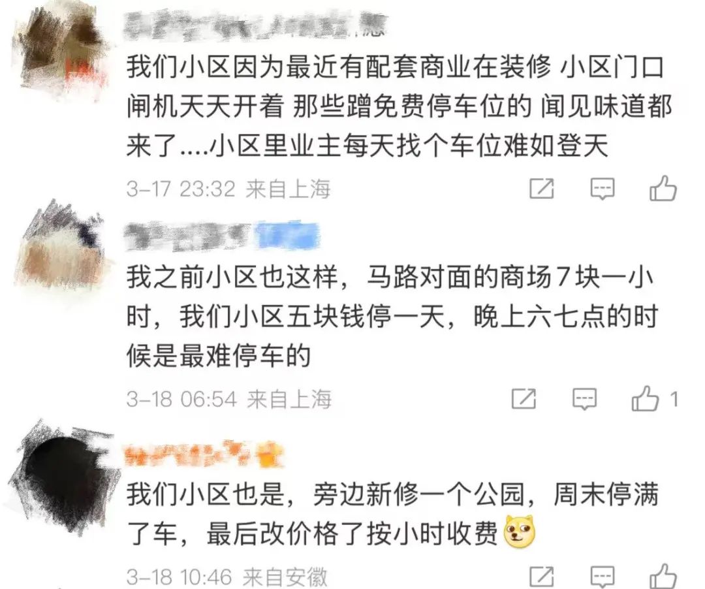Image resolution: width=705 pixels, height=589 pixels.
Task: Tap the doge emoji in third comment
Action: (520, 532)
